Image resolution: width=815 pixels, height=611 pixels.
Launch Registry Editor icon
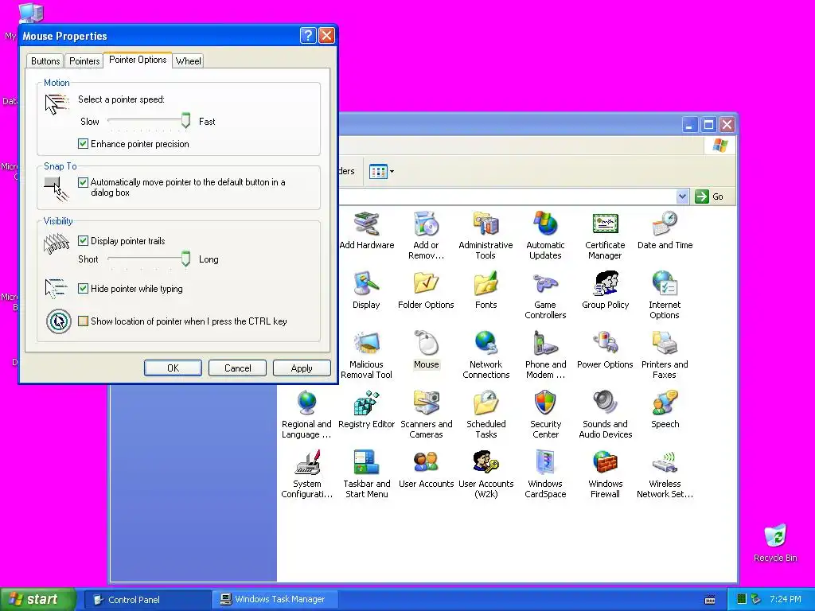tap(366, 410)
